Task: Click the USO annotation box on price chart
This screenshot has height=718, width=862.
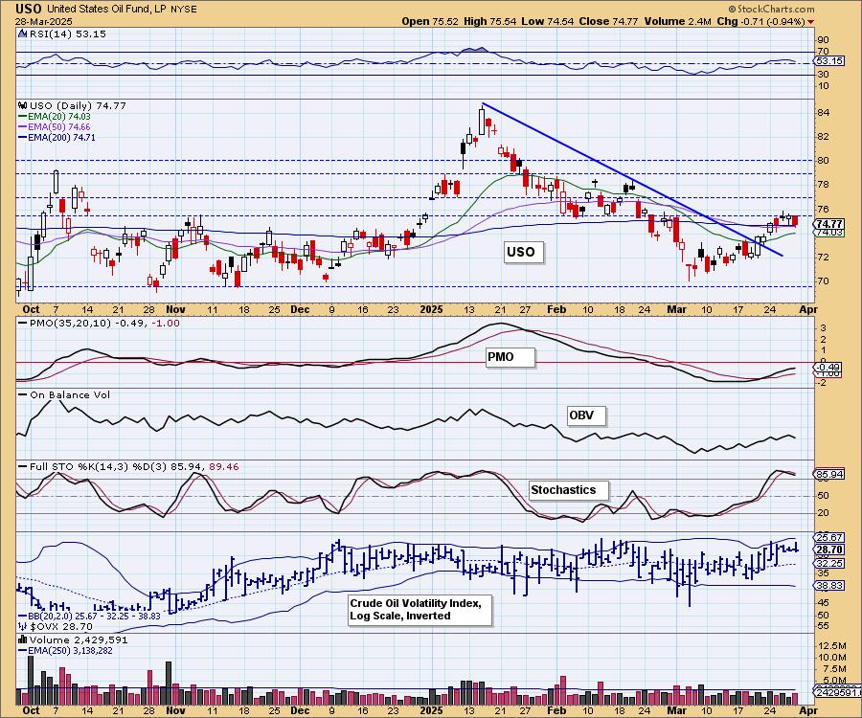Action: pos(524,252)
